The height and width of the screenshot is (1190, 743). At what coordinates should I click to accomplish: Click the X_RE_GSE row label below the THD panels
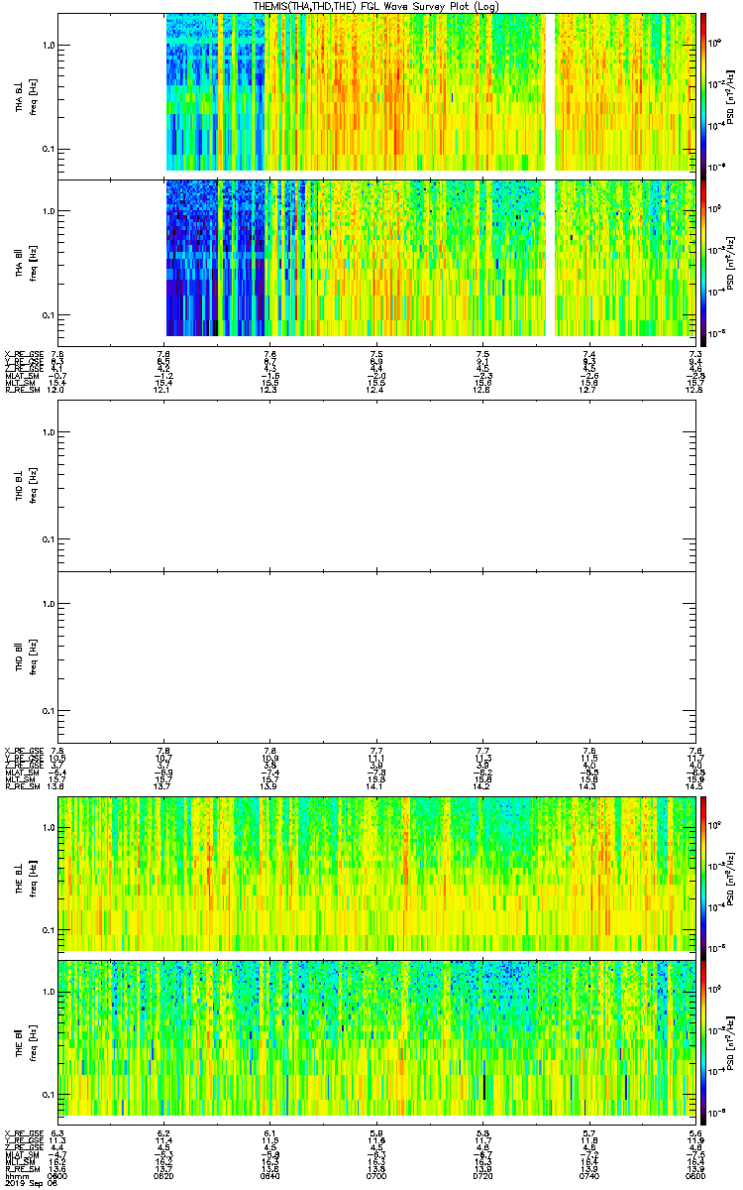(x=23, y=751)
